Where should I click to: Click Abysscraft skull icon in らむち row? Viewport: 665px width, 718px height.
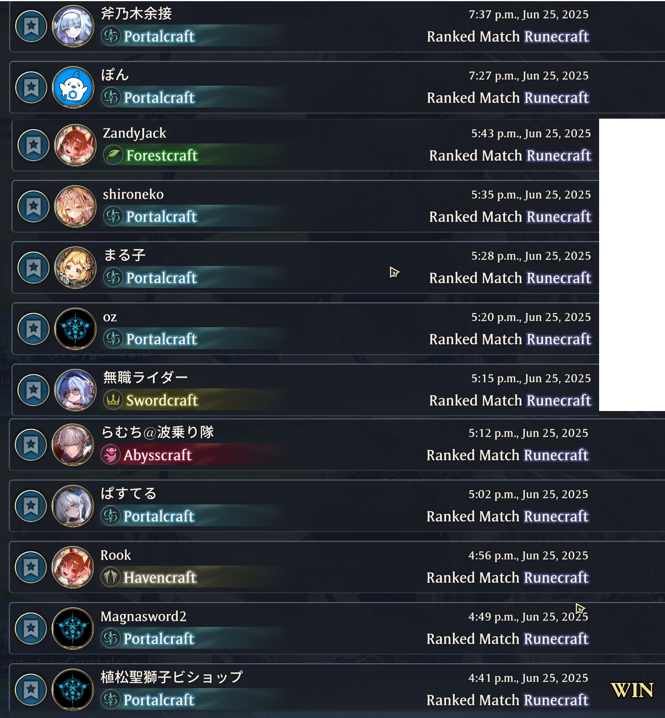(x=110, y=455)
